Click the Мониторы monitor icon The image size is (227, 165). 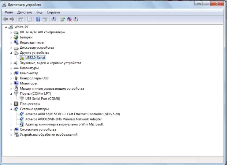pyautogui.click(x=16, y=83)
